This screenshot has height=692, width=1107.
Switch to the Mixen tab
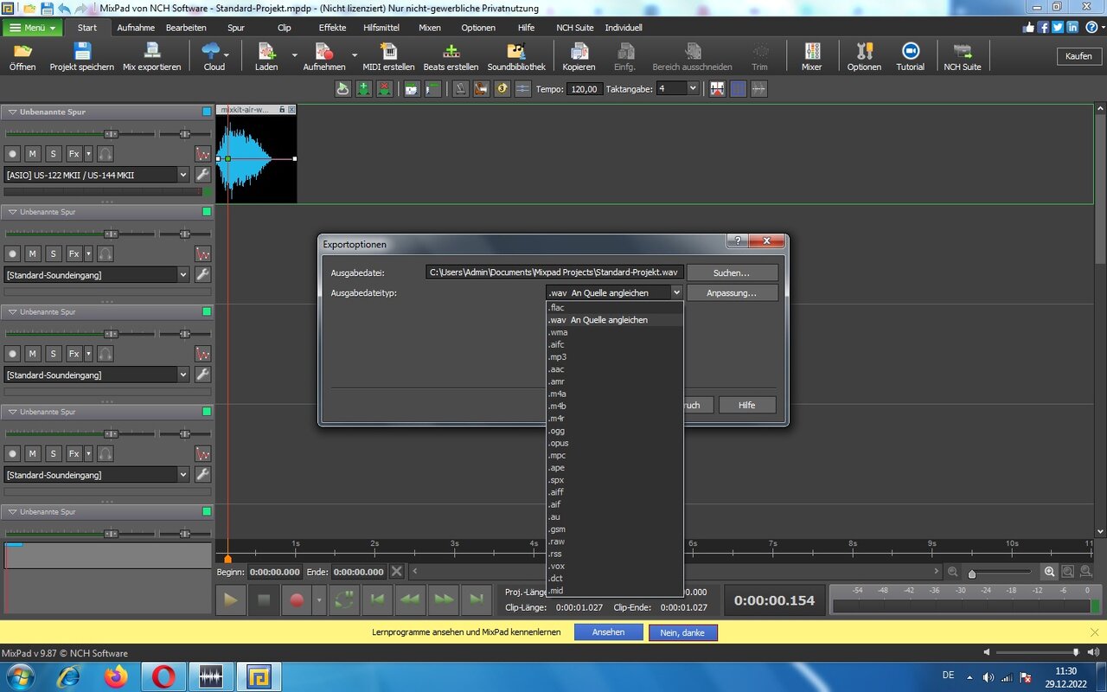pyautogui.click(x=430, y=28)
